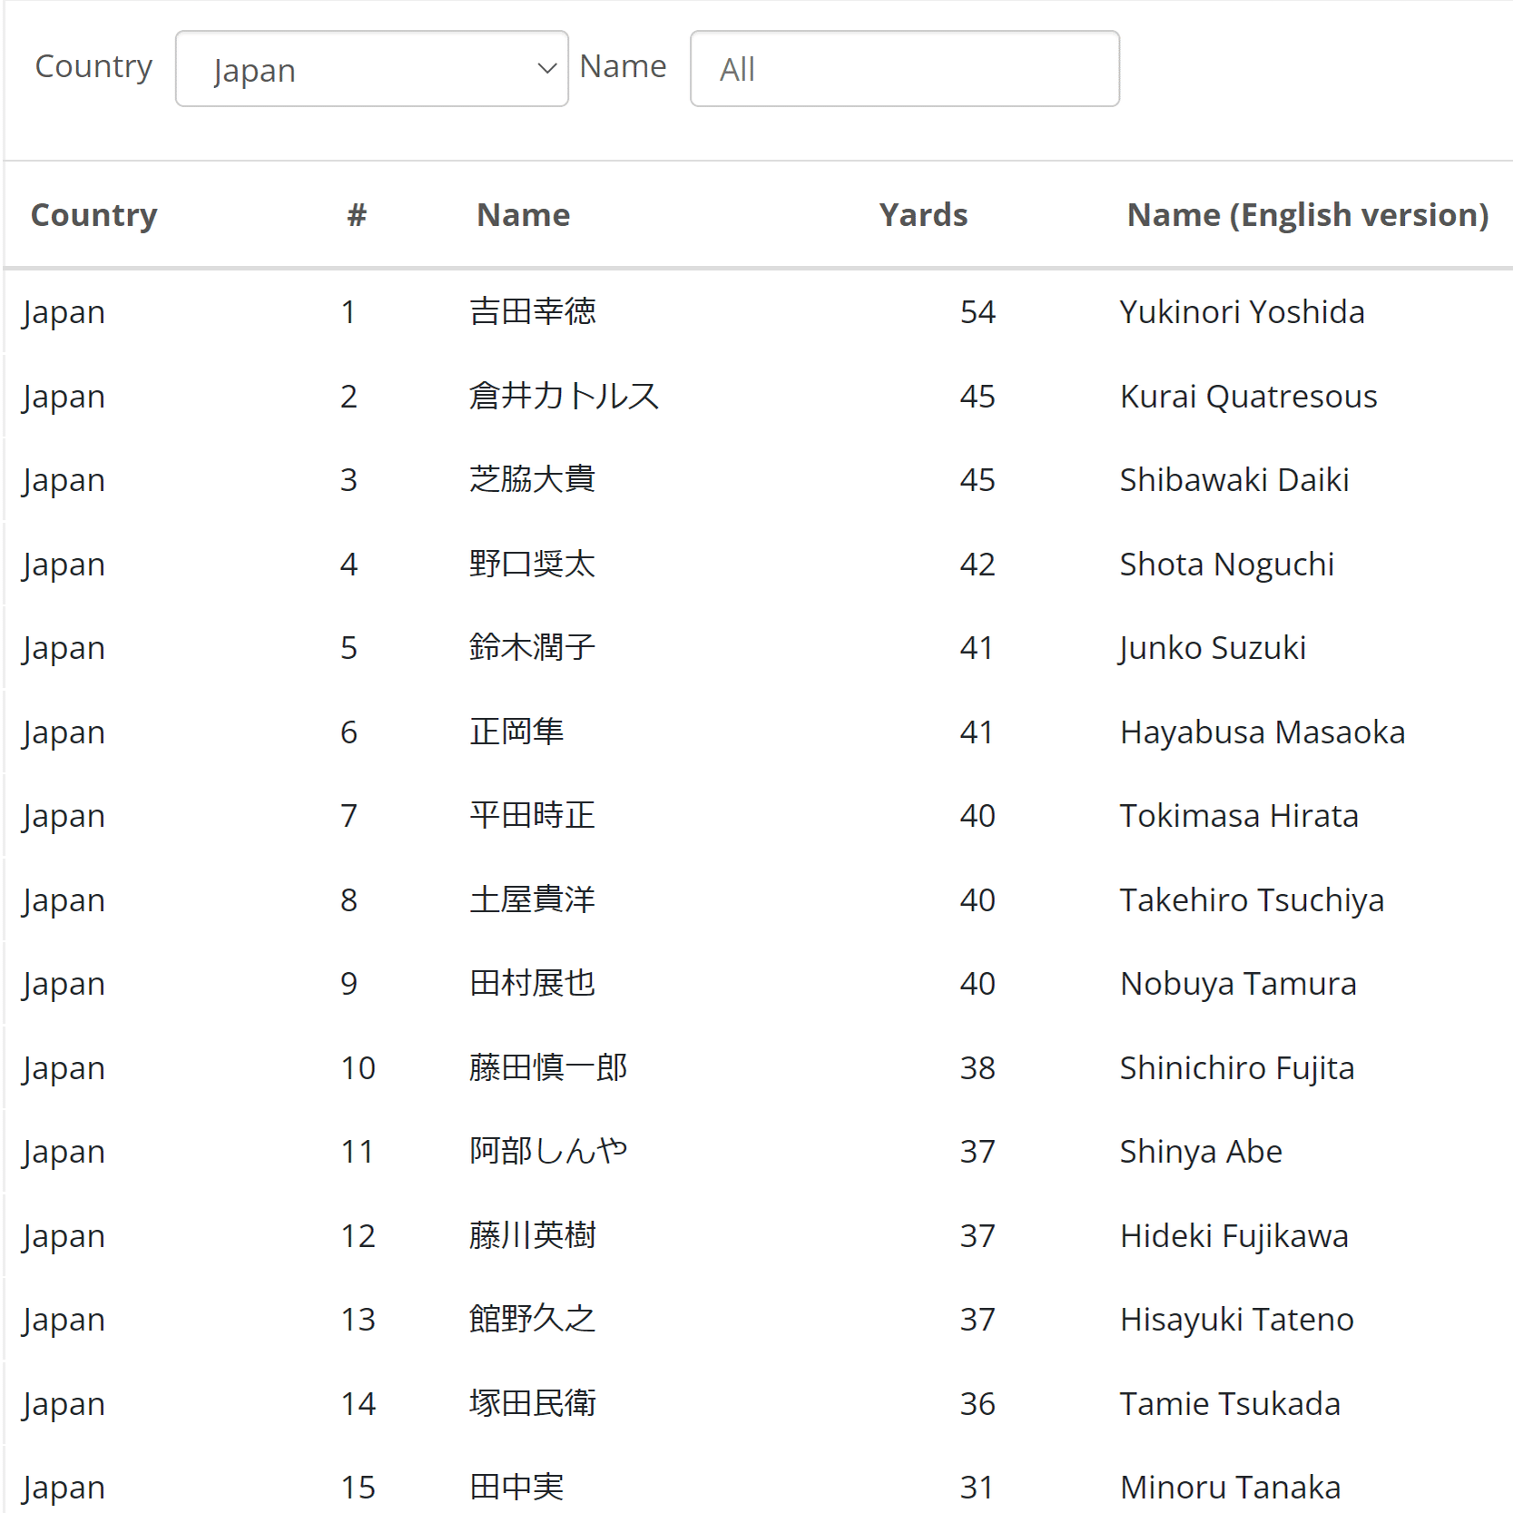Select the row for Junko Suzuki
1513x1513 pixels.
[x=1212, y=647]
